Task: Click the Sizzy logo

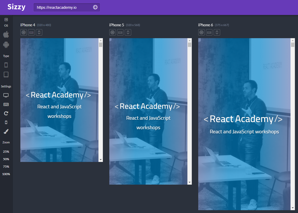Action: click(16, 7)
